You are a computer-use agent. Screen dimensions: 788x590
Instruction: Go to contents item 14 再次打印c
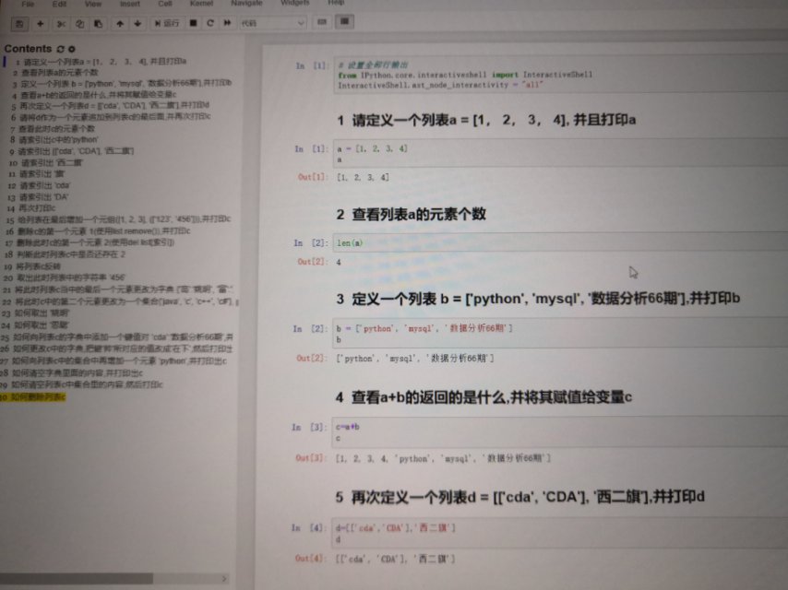(x=31, y=207)
